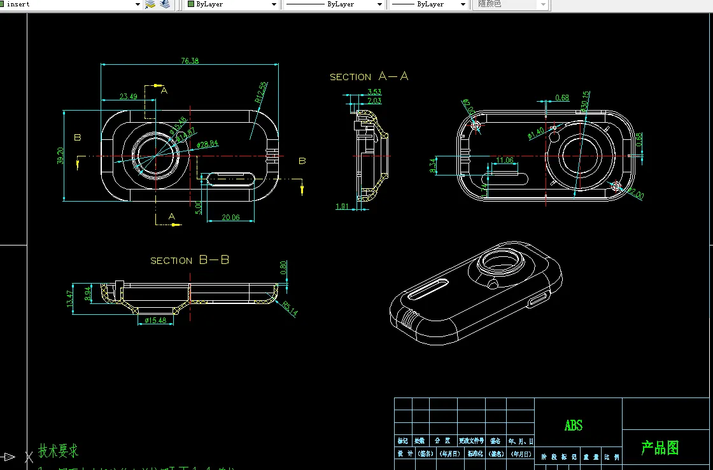Click the green ABS material text

tap(573, 425)
